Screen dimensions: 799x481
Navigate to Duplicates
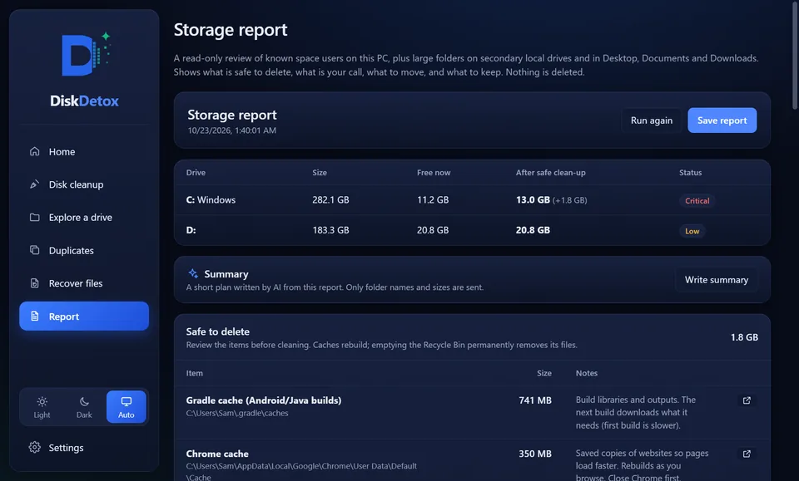coord(84,250)
